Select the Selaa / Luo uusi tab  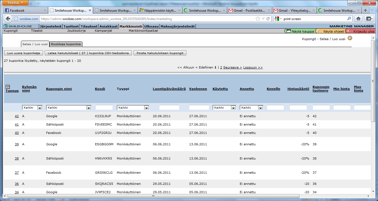click(35, 44)
